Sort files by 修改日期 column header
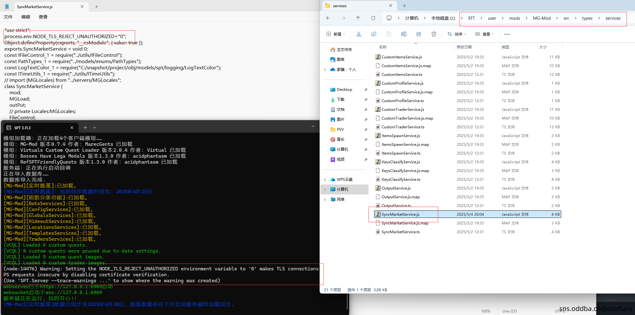The width and height of the screenshot is (635, 315). pyautogui.click(x=464, y=47)
